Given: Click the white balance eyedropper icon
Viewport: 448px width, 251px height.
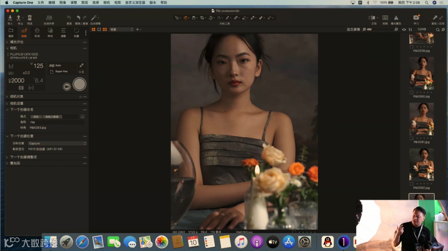Looking at the screenshot, I should [81, 65].
